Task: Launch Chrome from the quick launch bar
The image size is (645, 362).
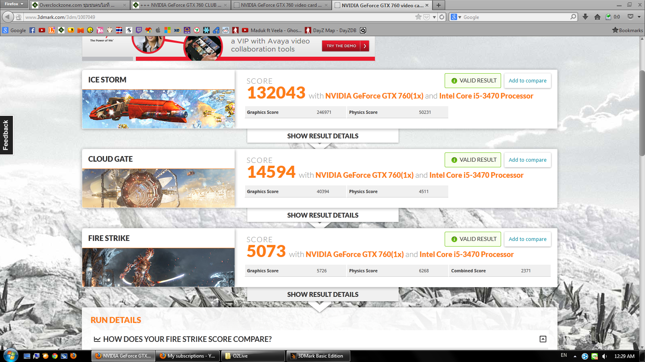Action: coord(54,356)
